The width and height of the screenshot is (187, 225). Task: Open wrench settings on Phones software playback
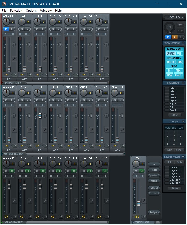coord(29,130)
